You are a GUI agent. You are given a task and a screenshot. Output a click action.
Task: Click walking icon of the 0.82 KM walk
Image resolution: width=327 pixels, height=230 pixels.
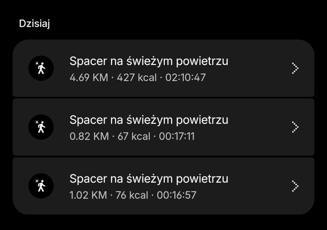(41, 127)
